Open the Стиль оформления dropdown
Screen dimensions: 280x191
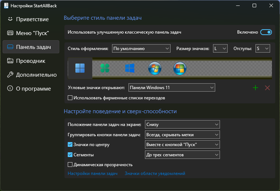tap(141, 49)
